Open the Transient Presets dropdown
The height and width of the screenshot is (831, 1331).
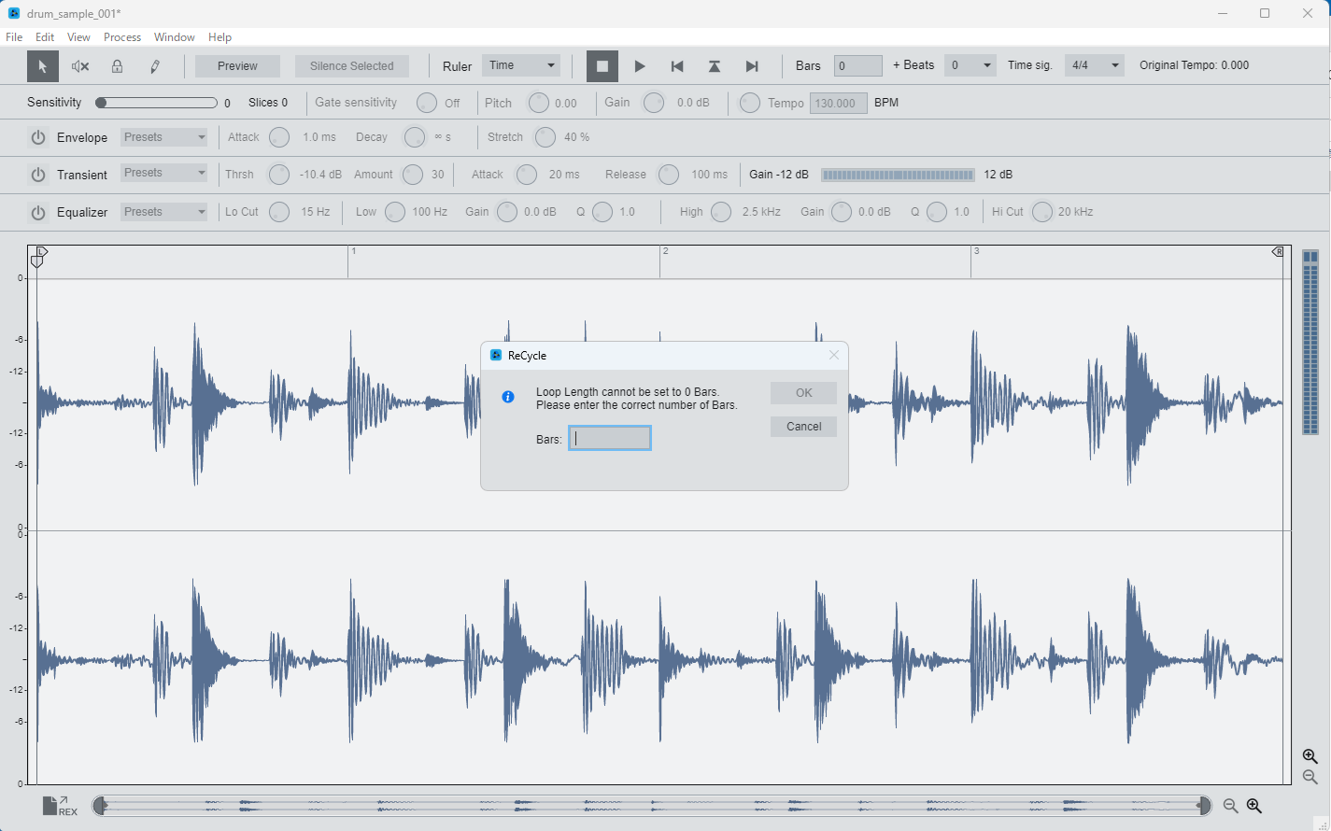click(x=164, y=173)
